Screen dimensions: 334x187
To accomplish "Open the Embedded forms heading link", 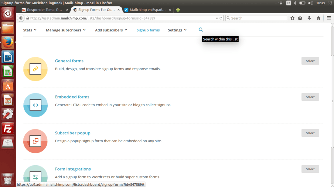I will coord(72,97).
